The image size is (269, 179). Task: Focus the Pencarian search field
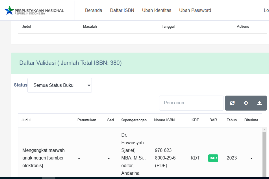(191, 103)
